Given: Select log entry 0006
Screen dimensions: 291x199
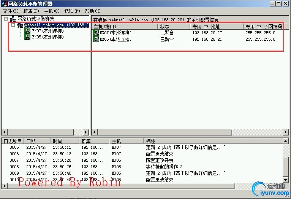Looking at the screenshot, I should [142, 154].
